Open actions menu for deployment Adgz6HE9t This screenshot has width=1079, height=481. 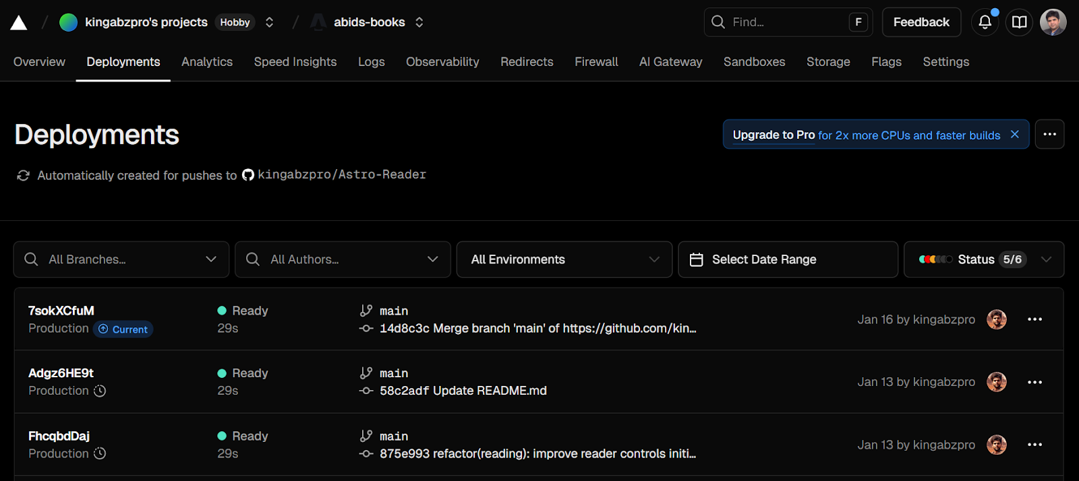1034,382
